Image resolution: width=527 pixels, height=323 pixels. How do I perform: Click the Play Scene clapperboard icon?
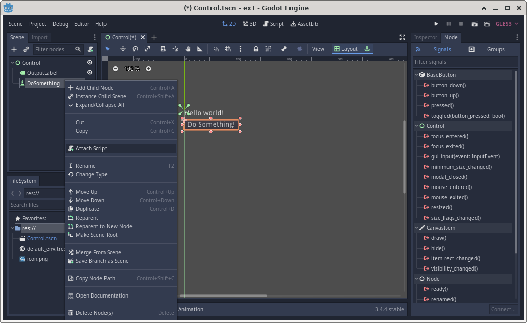(475, 24)
